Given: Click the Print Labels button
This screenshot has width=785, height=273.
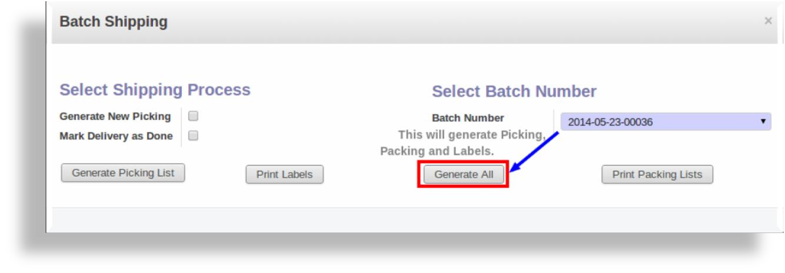Looking at the screenshot, I should pyautogui.click(x=284, y=174).
